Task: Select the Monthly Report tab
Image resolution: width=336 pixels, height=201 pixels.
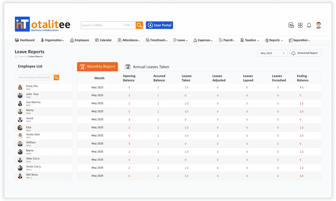Action: point(97,66)
